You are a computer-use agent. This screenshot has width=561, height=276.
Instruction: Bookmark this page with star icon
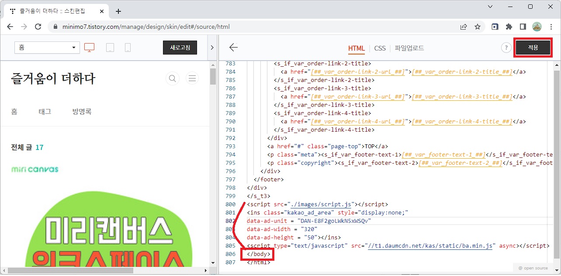pyautogui.click(x=478, y=27)
